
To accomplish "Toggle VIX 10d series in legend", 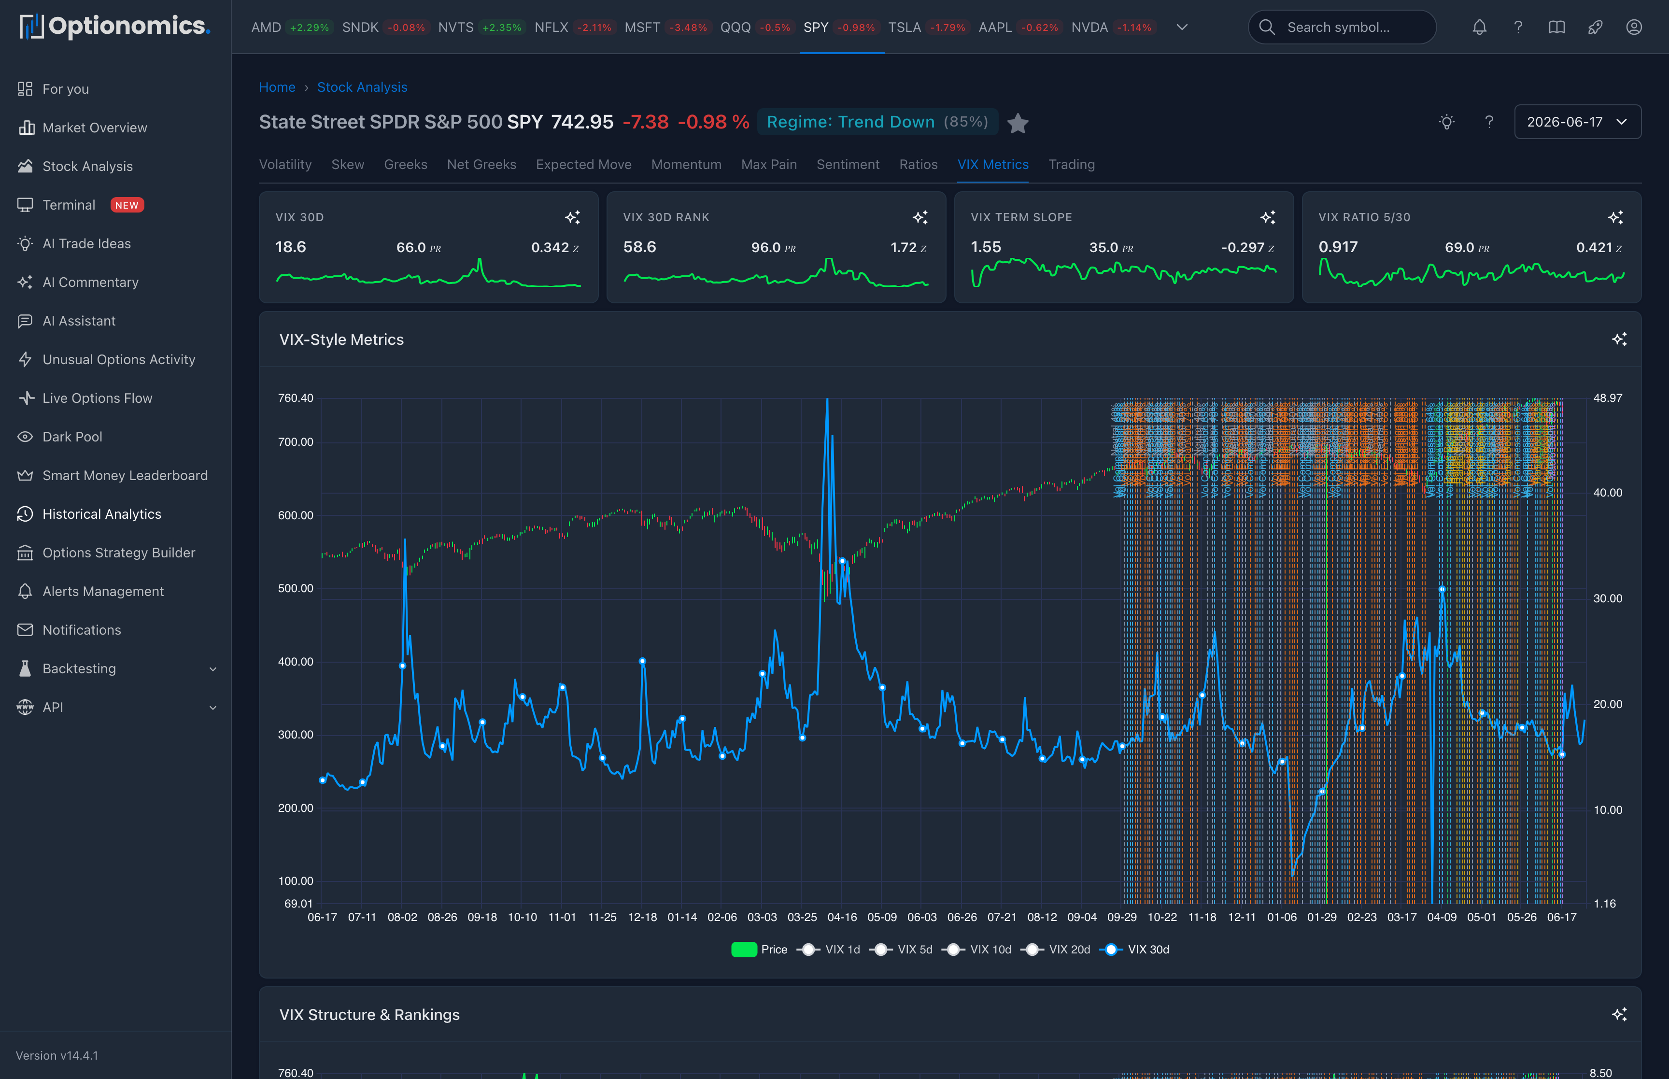I will click(x=977, y=950).
